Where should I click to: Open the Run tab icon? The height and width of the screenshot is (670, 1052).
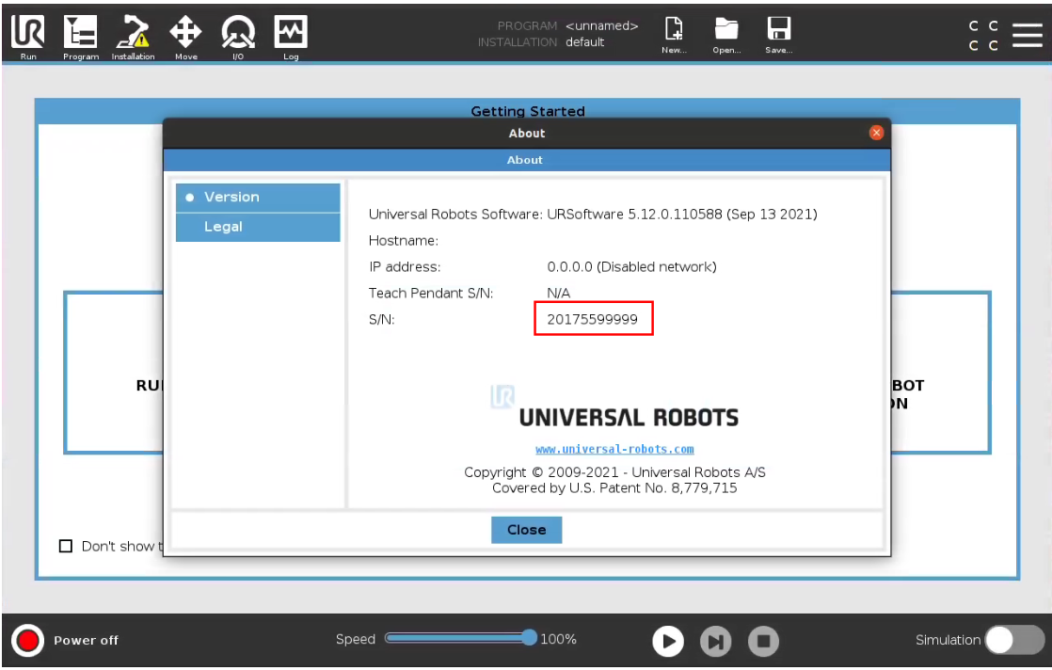[27, 36]
